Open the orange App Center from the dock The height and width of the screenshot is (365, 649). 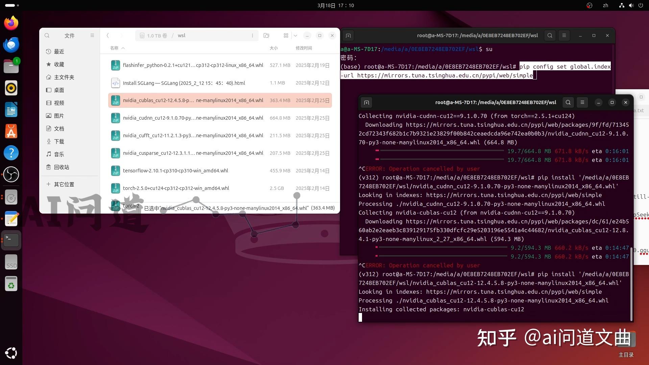[11, 131]
